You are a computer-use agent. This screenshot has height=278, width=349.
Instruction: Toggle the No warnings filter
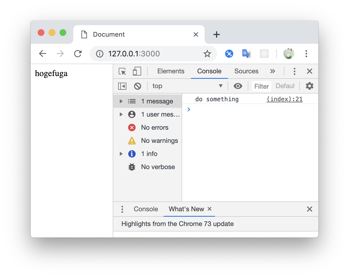point(159,140)
